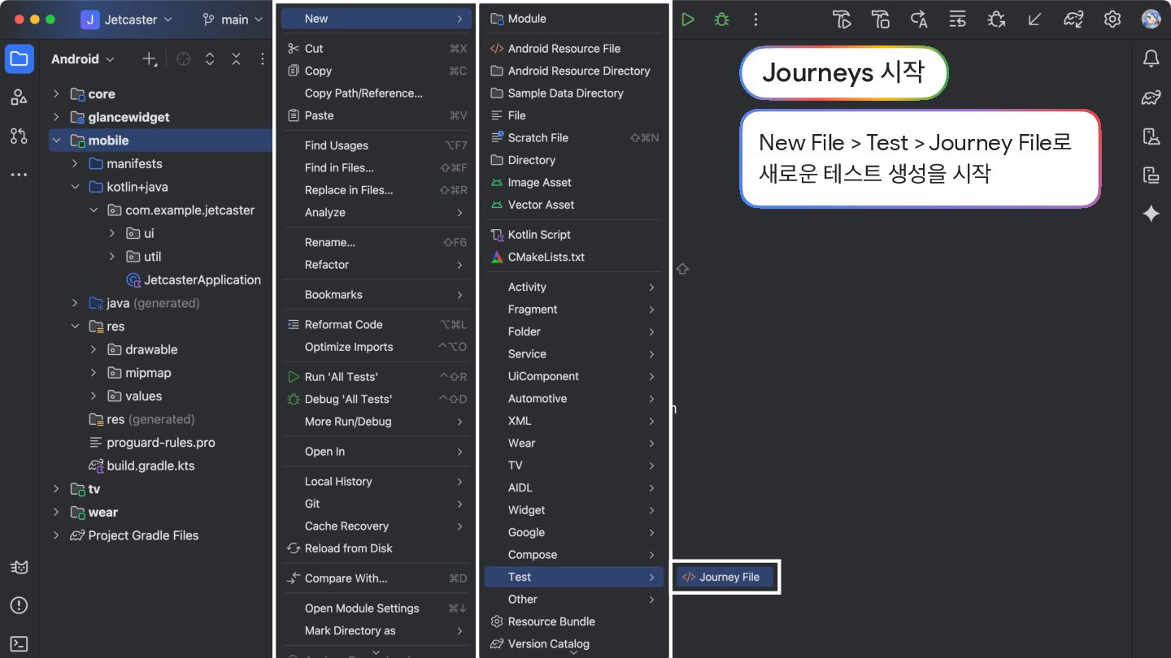Open the user profile avatar

pos(1151,19)
